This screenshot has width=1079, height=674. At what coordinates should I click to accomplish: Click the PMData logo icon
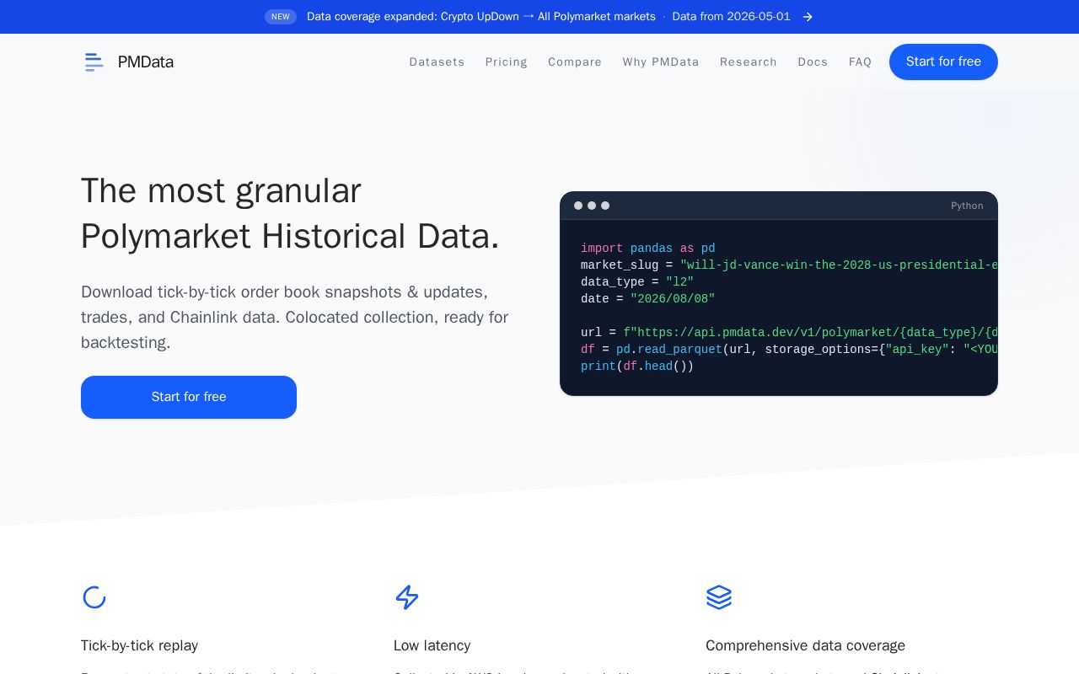pyautogui.click(x=94, y=62)
